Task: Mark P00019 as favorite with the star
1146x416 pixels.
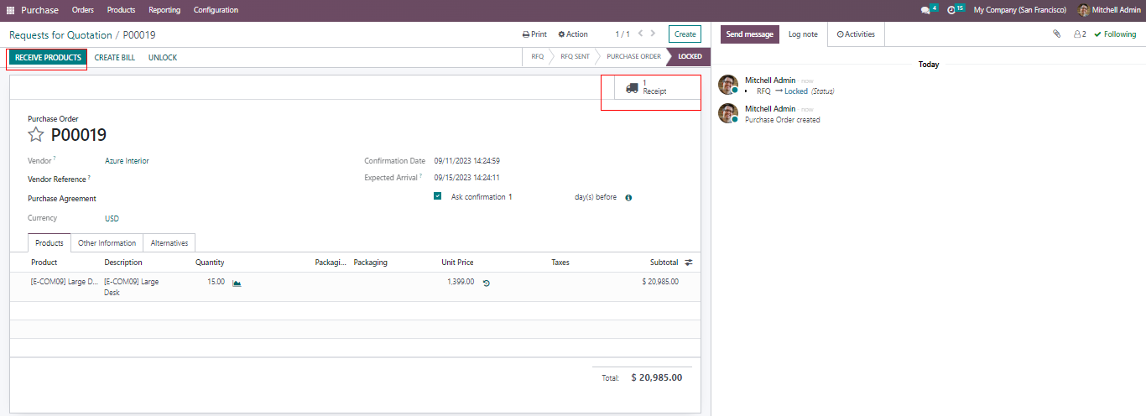Action: pyautogui.click(x=36, y=135)
